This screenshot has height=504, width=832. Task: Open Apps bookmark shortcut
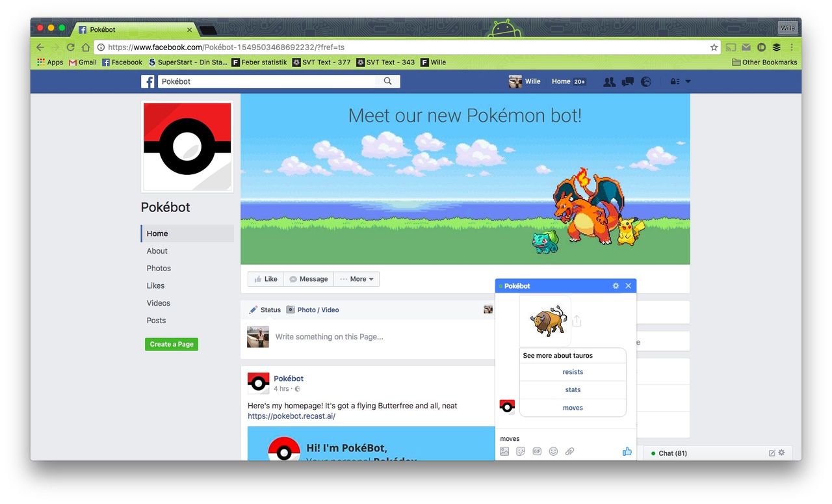tap(50, 62)
